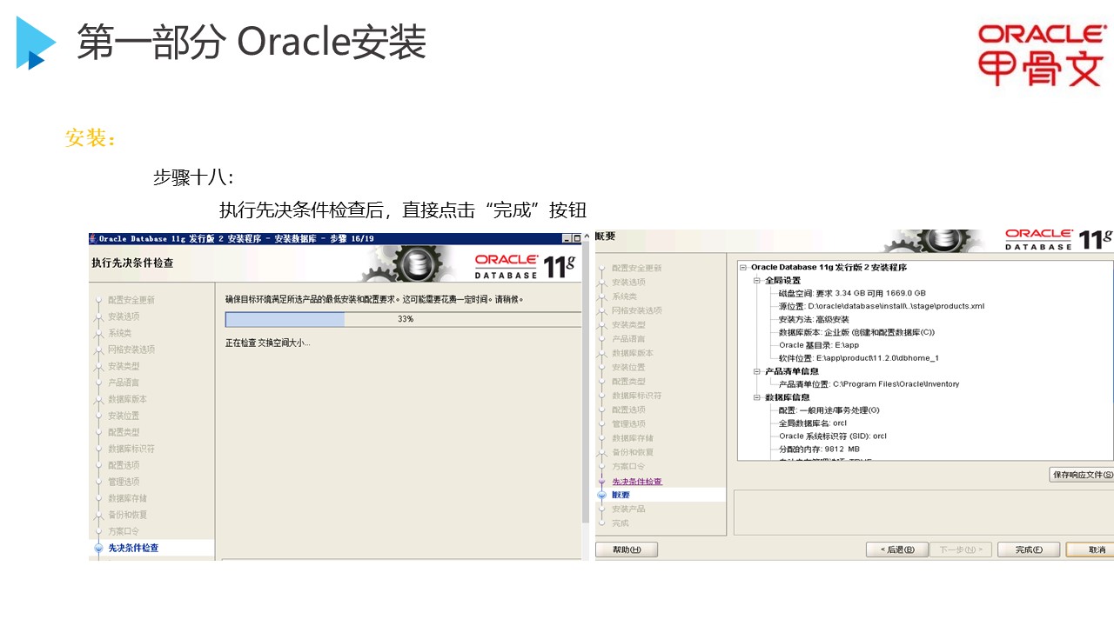
Task: Select 完成 step in the 概要 window step list
Action: click(x=620, y=523)
